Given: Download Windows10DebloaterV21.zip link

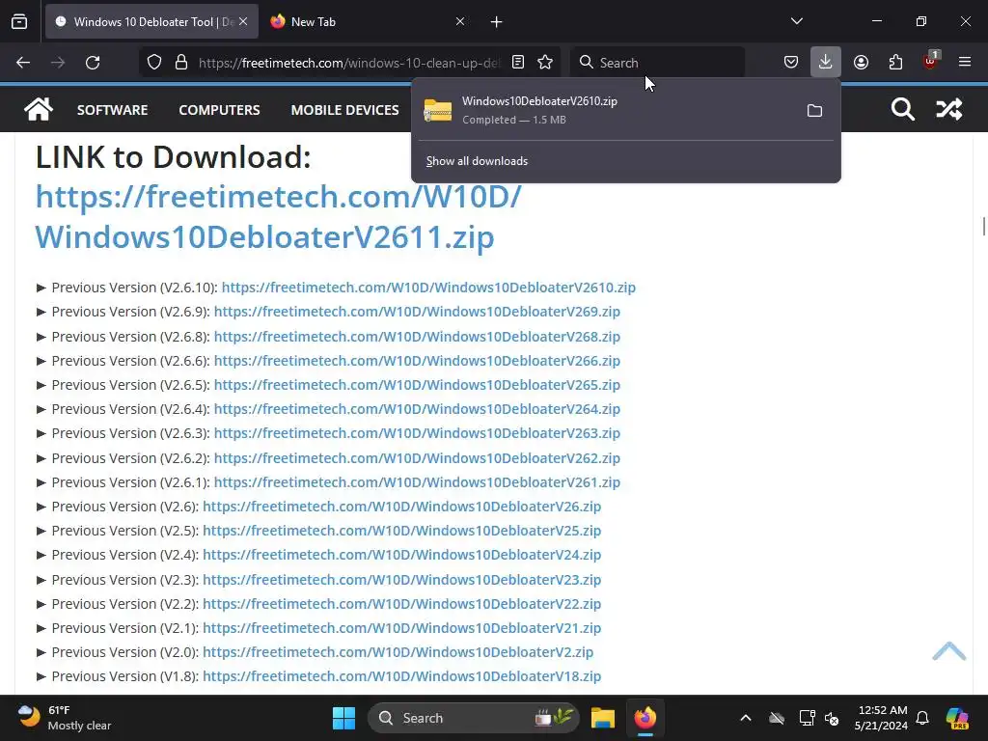Looking at the screenshot, I should click(x=402, y=627).
